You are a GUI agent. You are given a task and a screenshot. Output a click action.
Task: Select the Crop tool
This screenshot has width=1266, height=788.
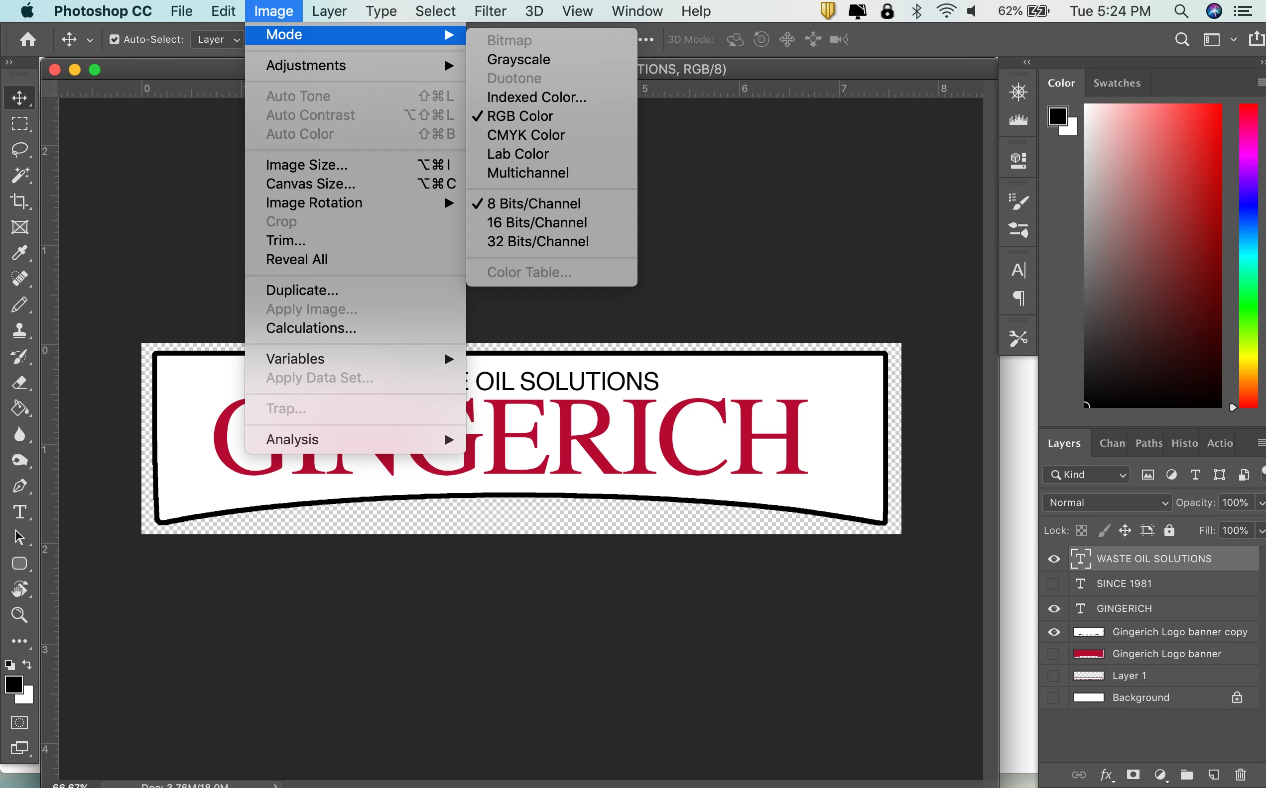tap(20, 201)
